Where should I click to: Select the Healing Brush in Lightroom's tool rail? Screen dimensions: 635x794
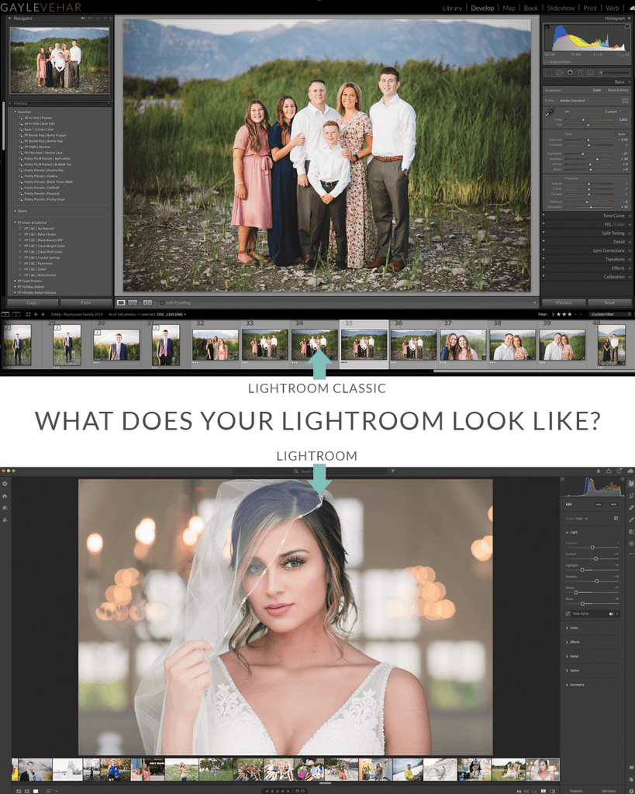[630, 507]
